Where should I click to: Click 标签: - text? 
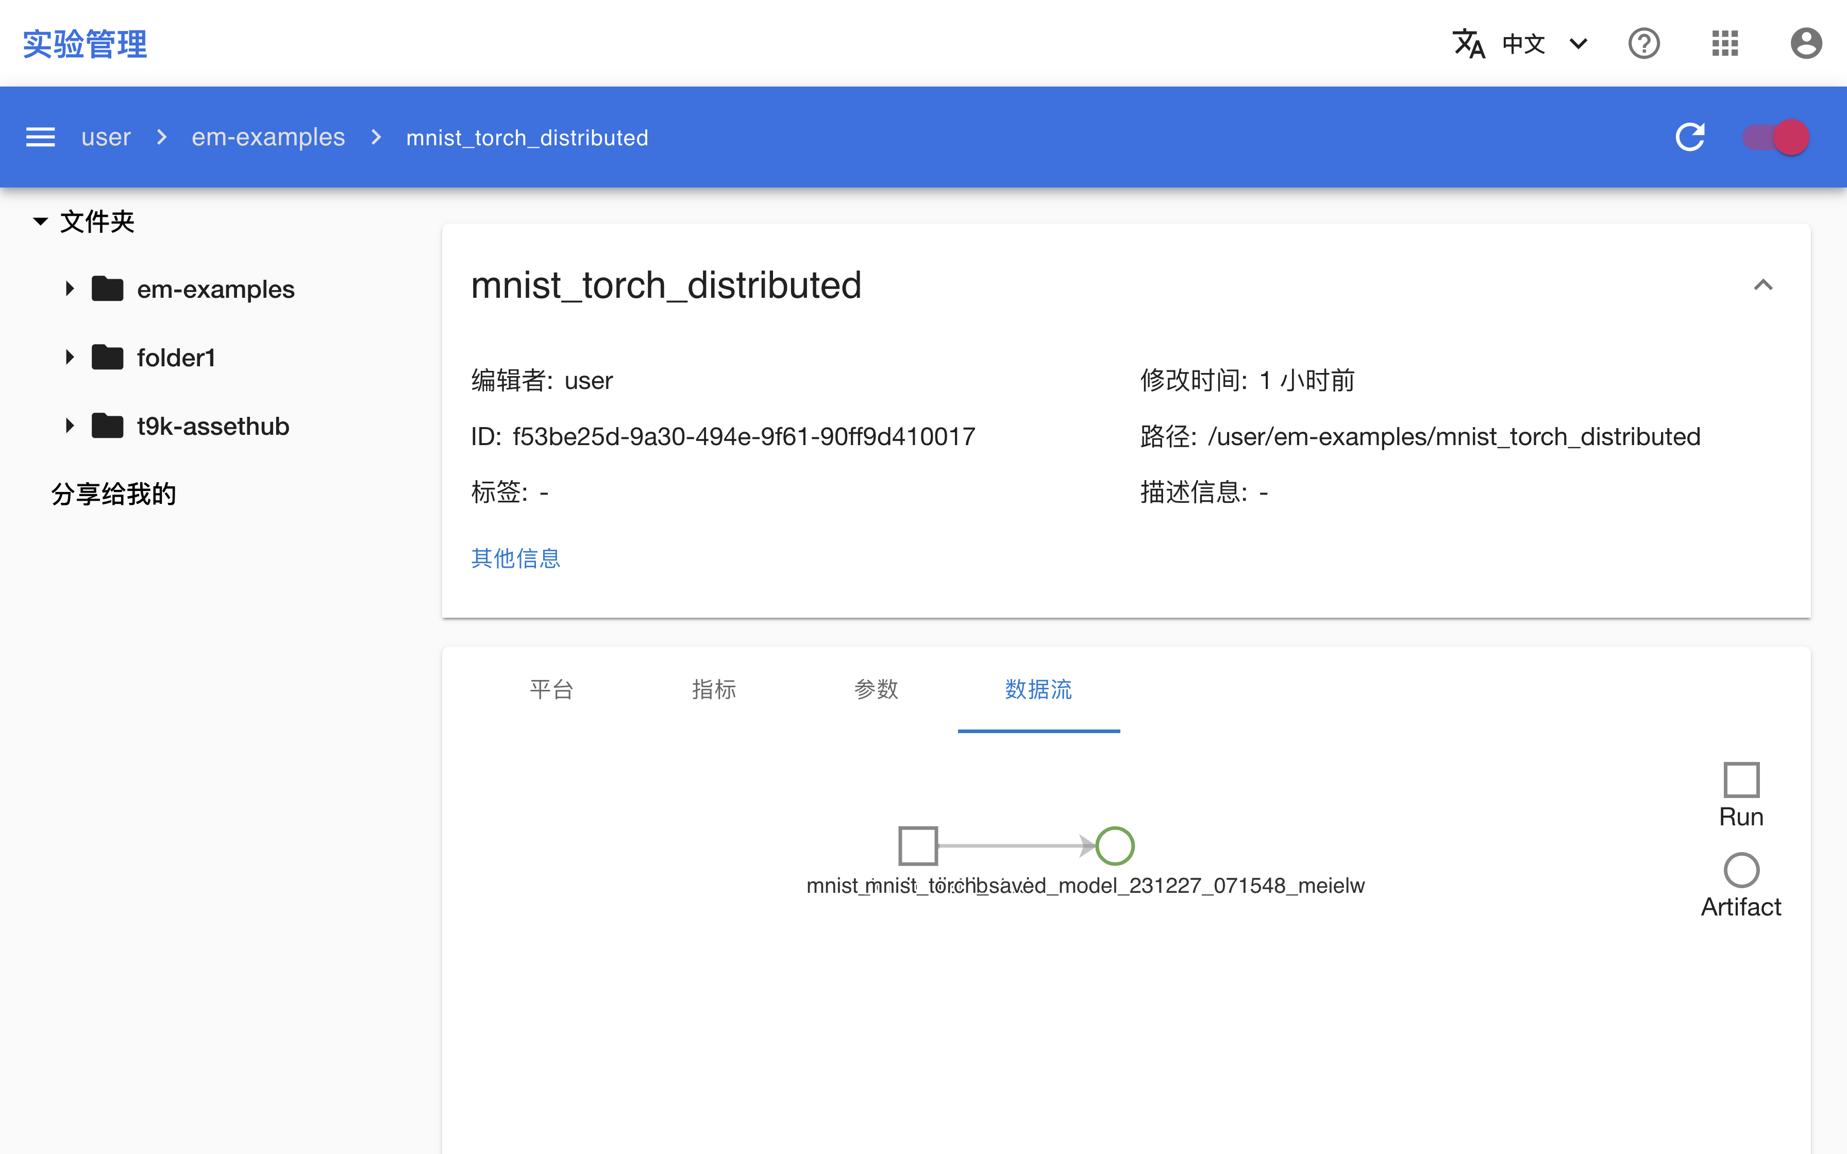click(x=510, y=493)
